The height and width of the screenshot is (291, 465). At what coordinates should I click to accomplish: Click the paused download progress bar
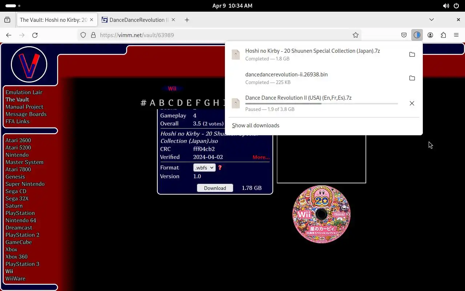(322, 104)
